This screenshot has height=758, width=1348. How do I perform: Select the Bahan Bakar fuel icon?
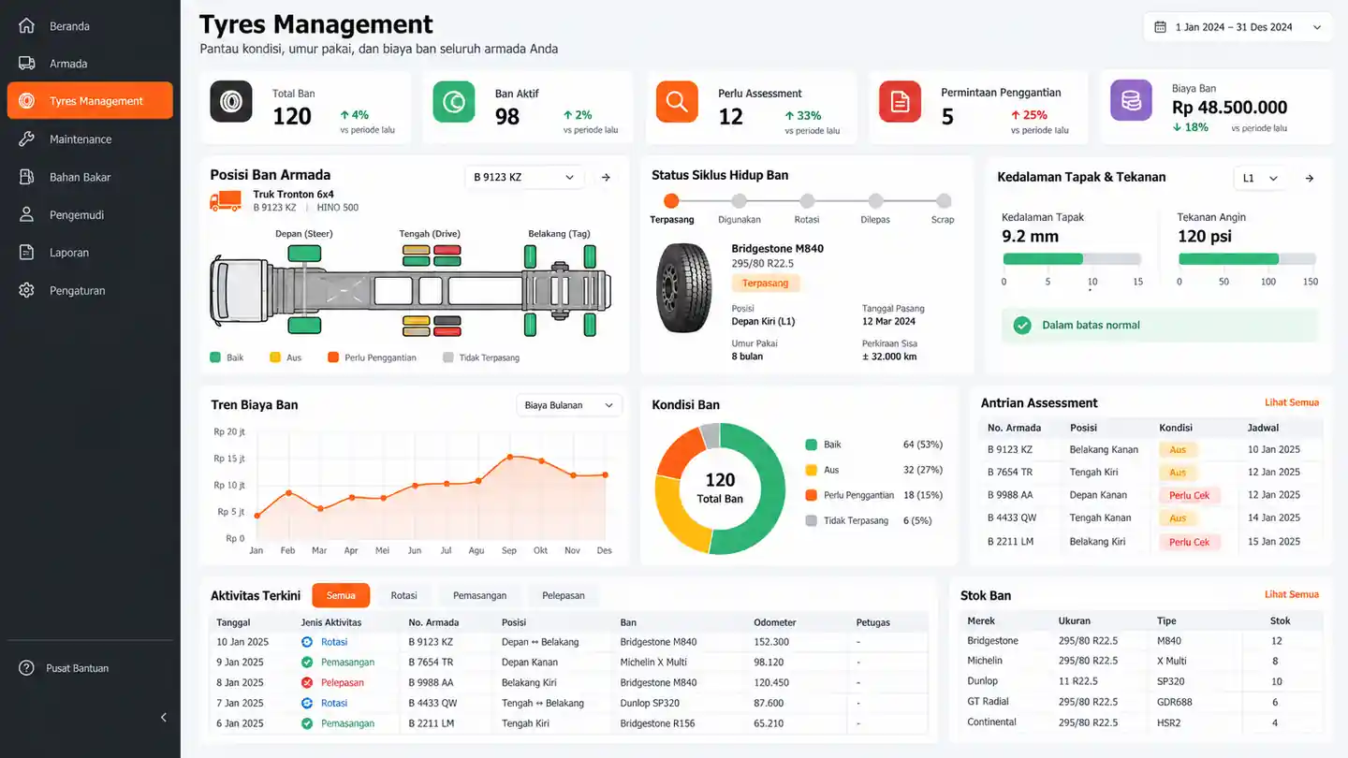tap(26, 177)
